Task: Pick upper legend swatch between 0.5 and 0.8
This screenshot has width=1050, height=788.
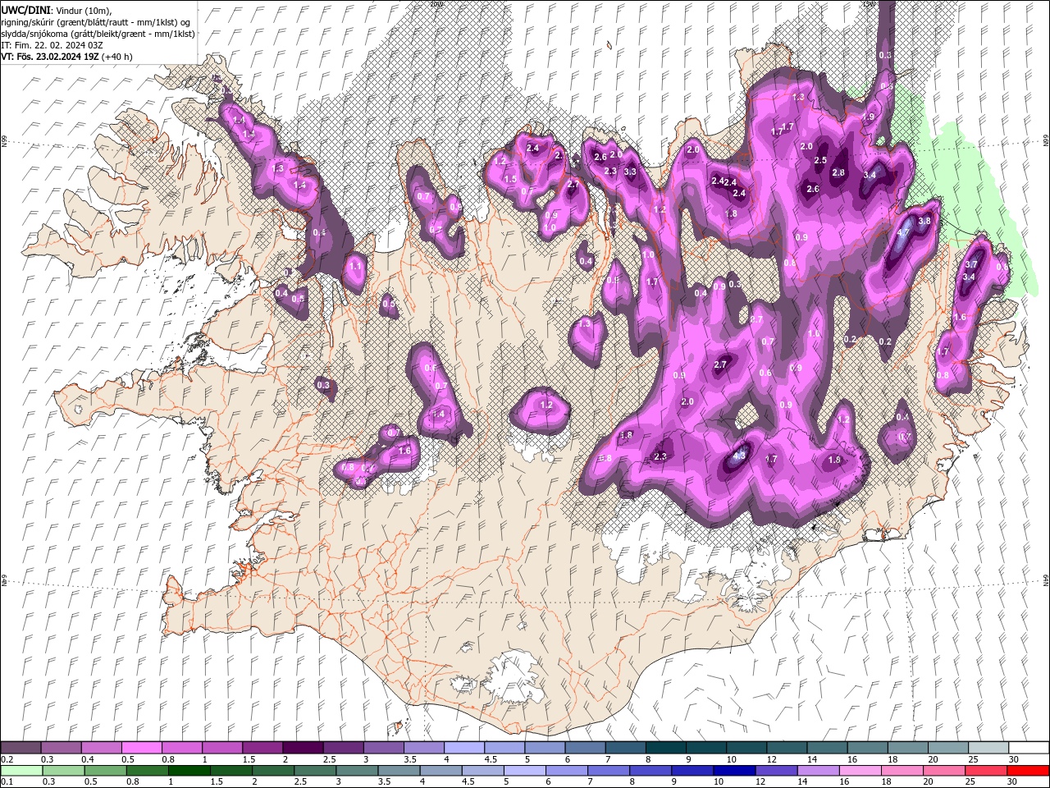Action: pos(141,747)
